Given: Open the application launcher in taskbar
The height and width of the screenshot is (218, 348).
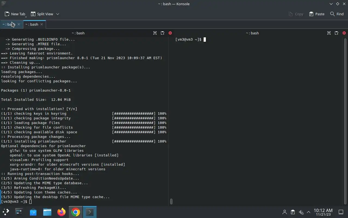Looking at the screenshot, I should click(6, 212).
